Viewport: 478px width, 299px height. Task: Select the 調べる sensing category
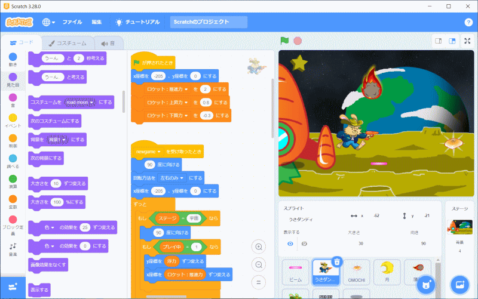[13, 161]
